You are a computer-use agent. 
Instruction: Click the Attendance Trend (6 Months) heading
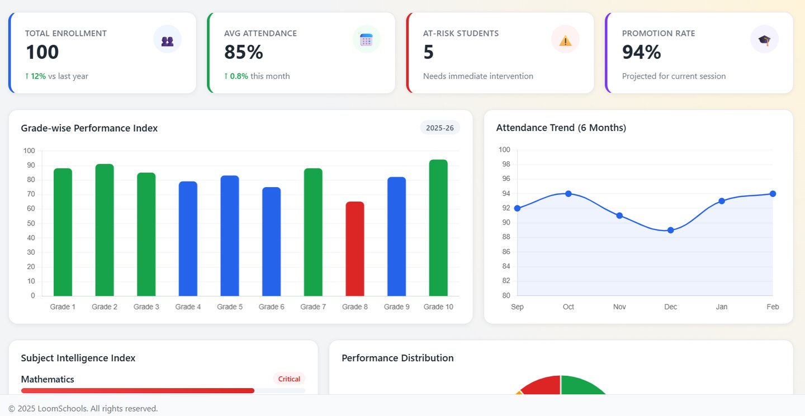click(x=561, y=128)
